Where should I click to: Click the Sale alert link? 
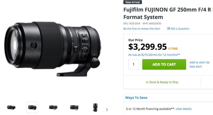point(196,67)
